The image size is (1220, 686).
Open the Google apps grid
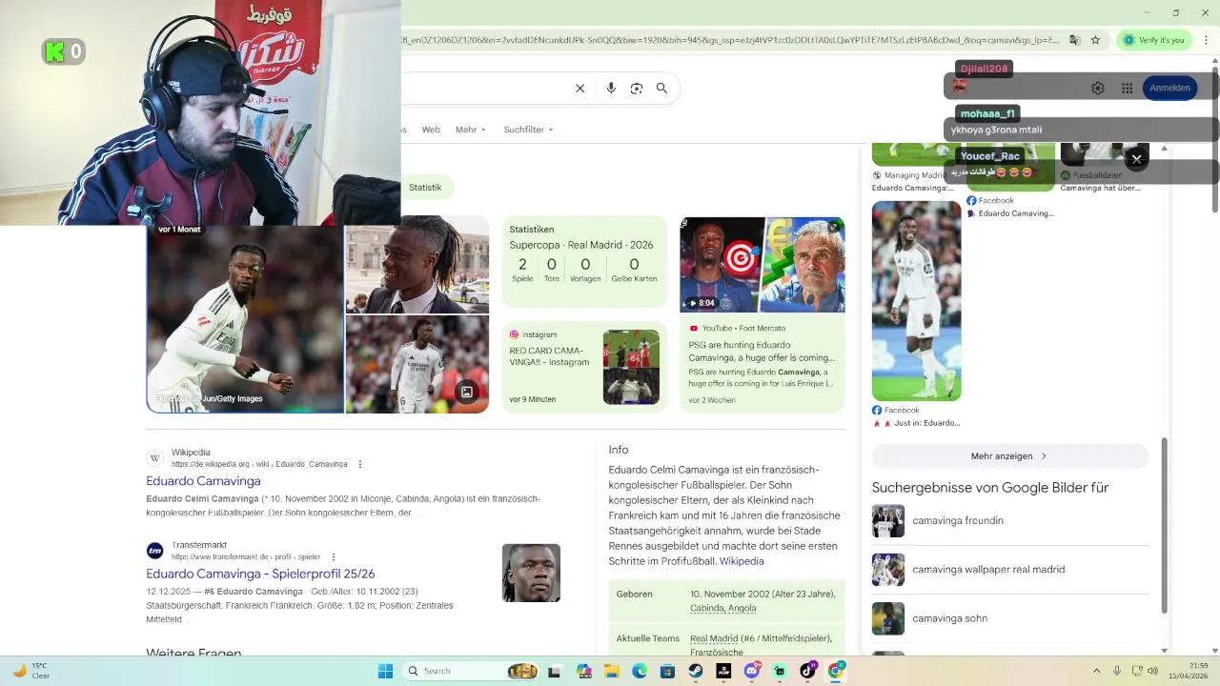(1127, 88)
